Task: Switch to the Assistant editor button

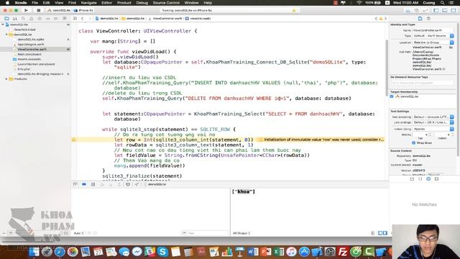Action: click(x=417, y=10)
